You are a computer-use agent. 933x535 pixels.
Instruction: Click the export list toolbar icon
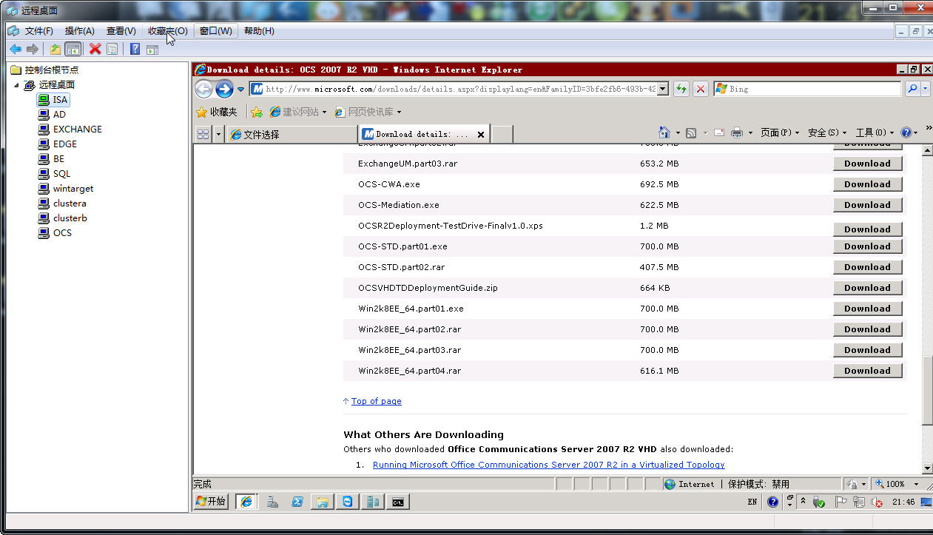point(112,50)
